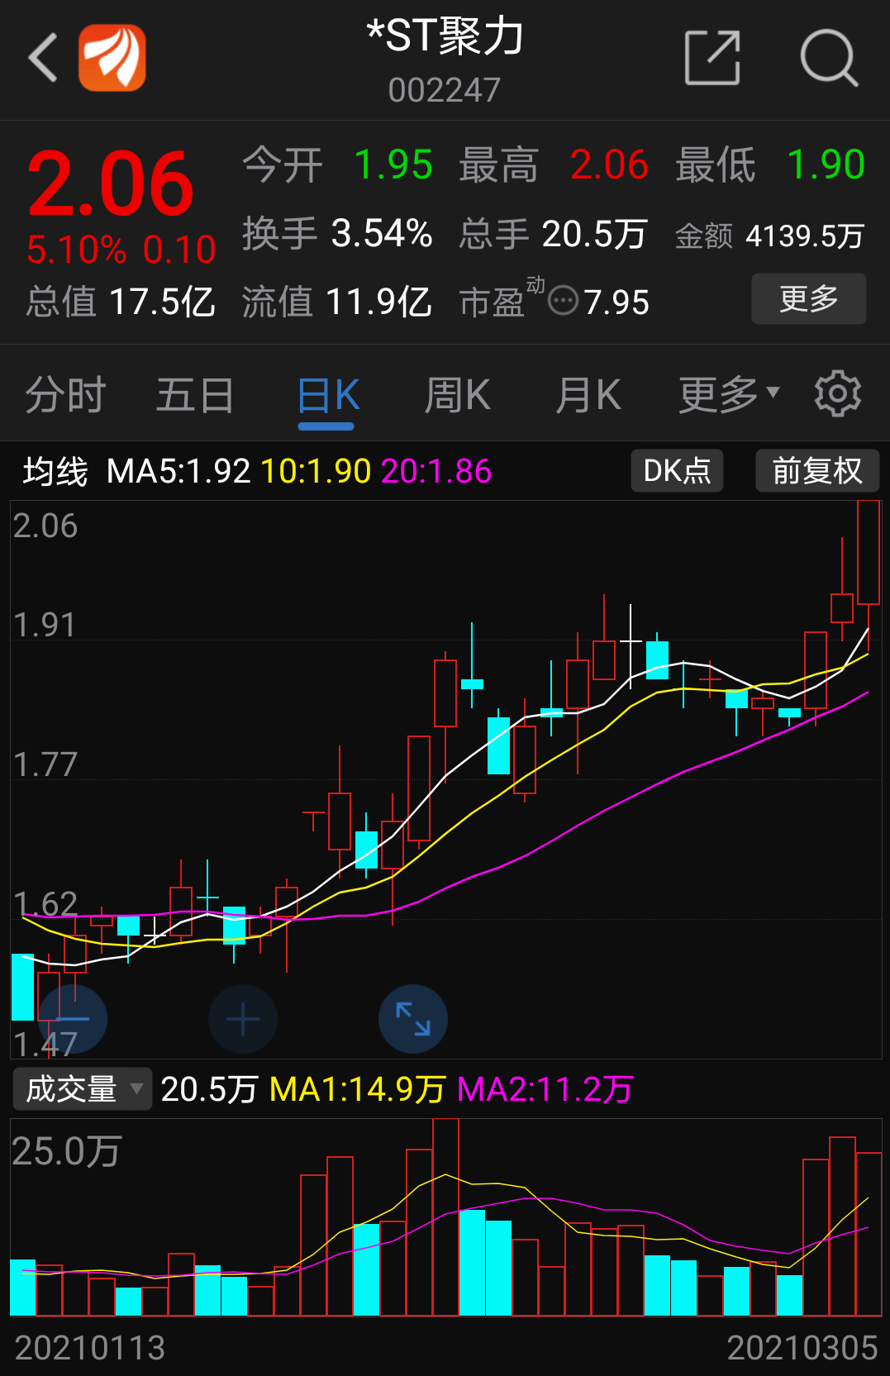Tap the share export icon
Image resolution: width=890 pixels, height=1376 pixels.
pos(712,58)
